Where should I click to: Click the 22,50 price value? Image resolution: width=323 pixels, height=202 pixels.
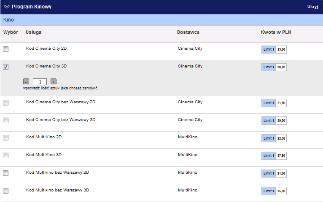point(281,138)
